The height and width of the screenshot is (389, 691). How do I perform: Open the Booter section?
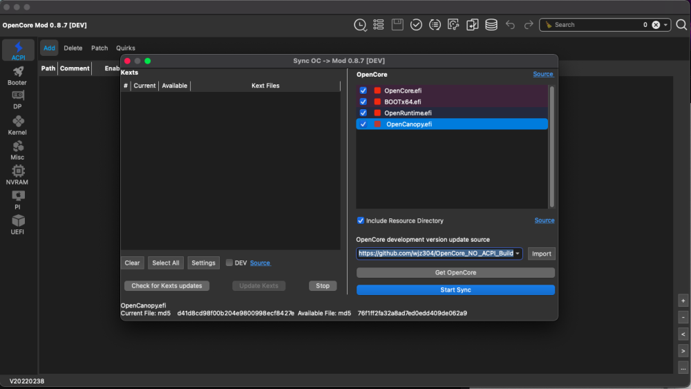[x=17, y=75]
